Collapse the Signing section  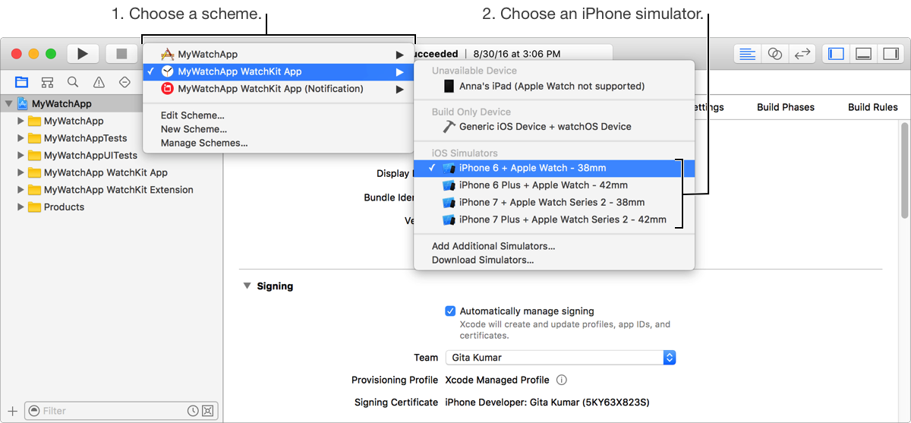click(246, 286)
